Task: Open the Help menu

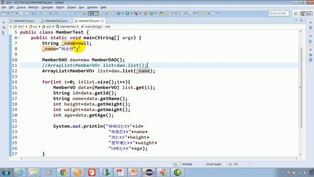Action: point(104,7)
